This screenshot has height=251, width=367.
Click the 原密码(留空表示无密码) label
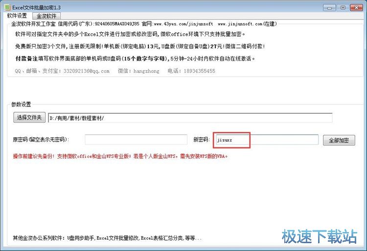(x=41, y=140)
